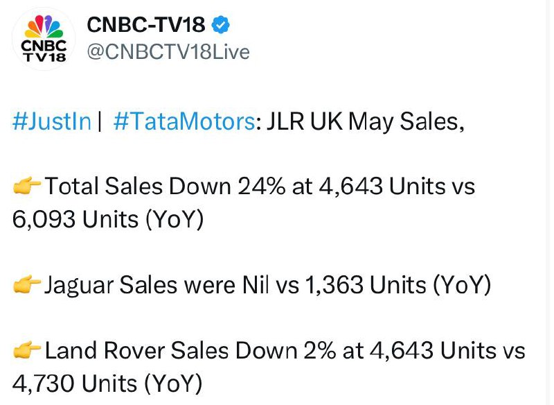Click the 6,093 Units (YoY) text
This screenshot has height=405, width=554.
point(108,219)
